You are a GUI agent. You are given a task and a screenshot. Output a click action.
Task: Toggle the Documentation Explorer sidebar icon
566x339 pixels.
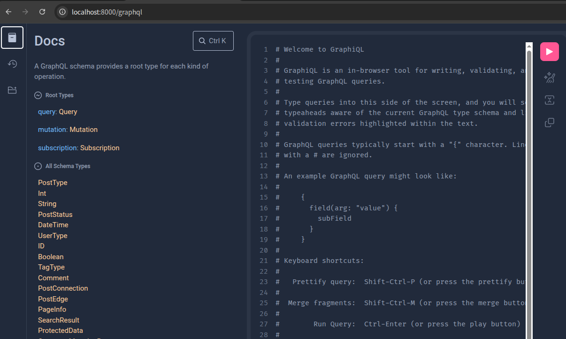coord(12,38)
